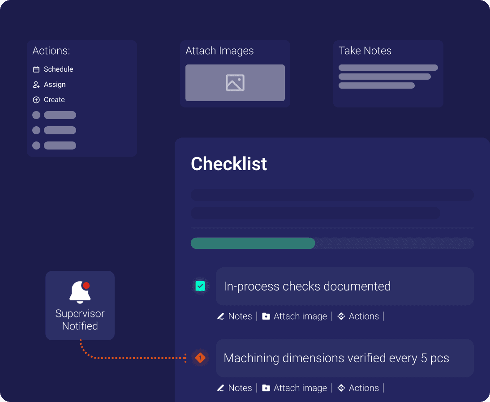Click the Supervisor Notified bell icon
The height and width of the screenshot is (402, 490).
click(x=80, y=291)
